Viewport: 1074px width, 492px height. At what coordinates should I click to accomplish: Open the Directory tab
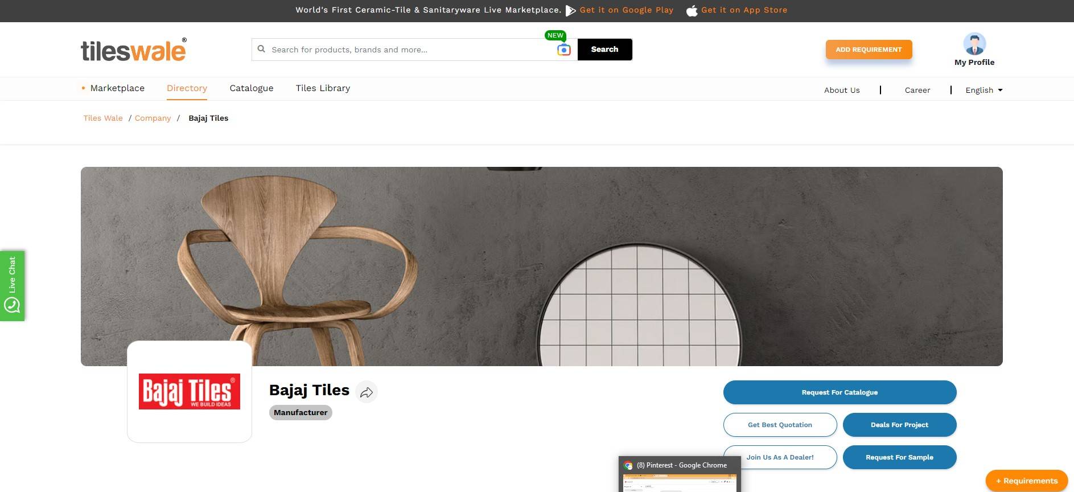187,88
